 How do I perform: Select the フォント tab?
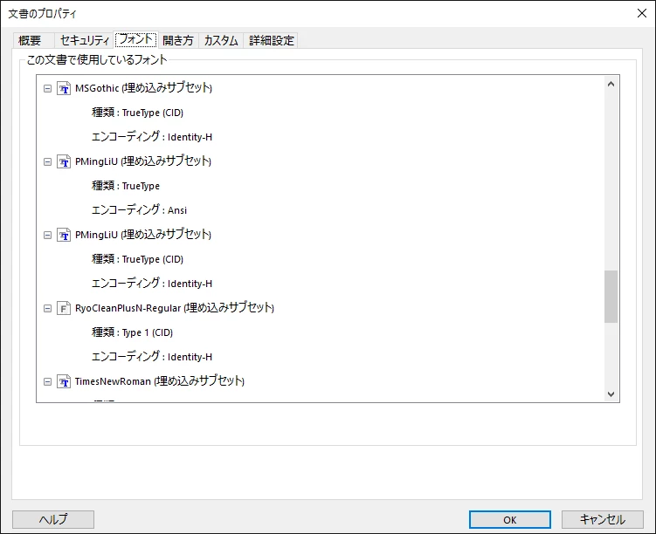click(x=136, y=39)
